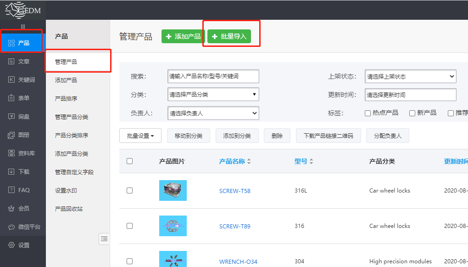The width and height of the screenshot is (468, 267).
Task: Click the 删除 button
Action: [277, 136]
